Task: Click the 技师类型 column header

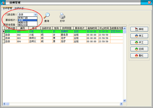Action: 67,28
